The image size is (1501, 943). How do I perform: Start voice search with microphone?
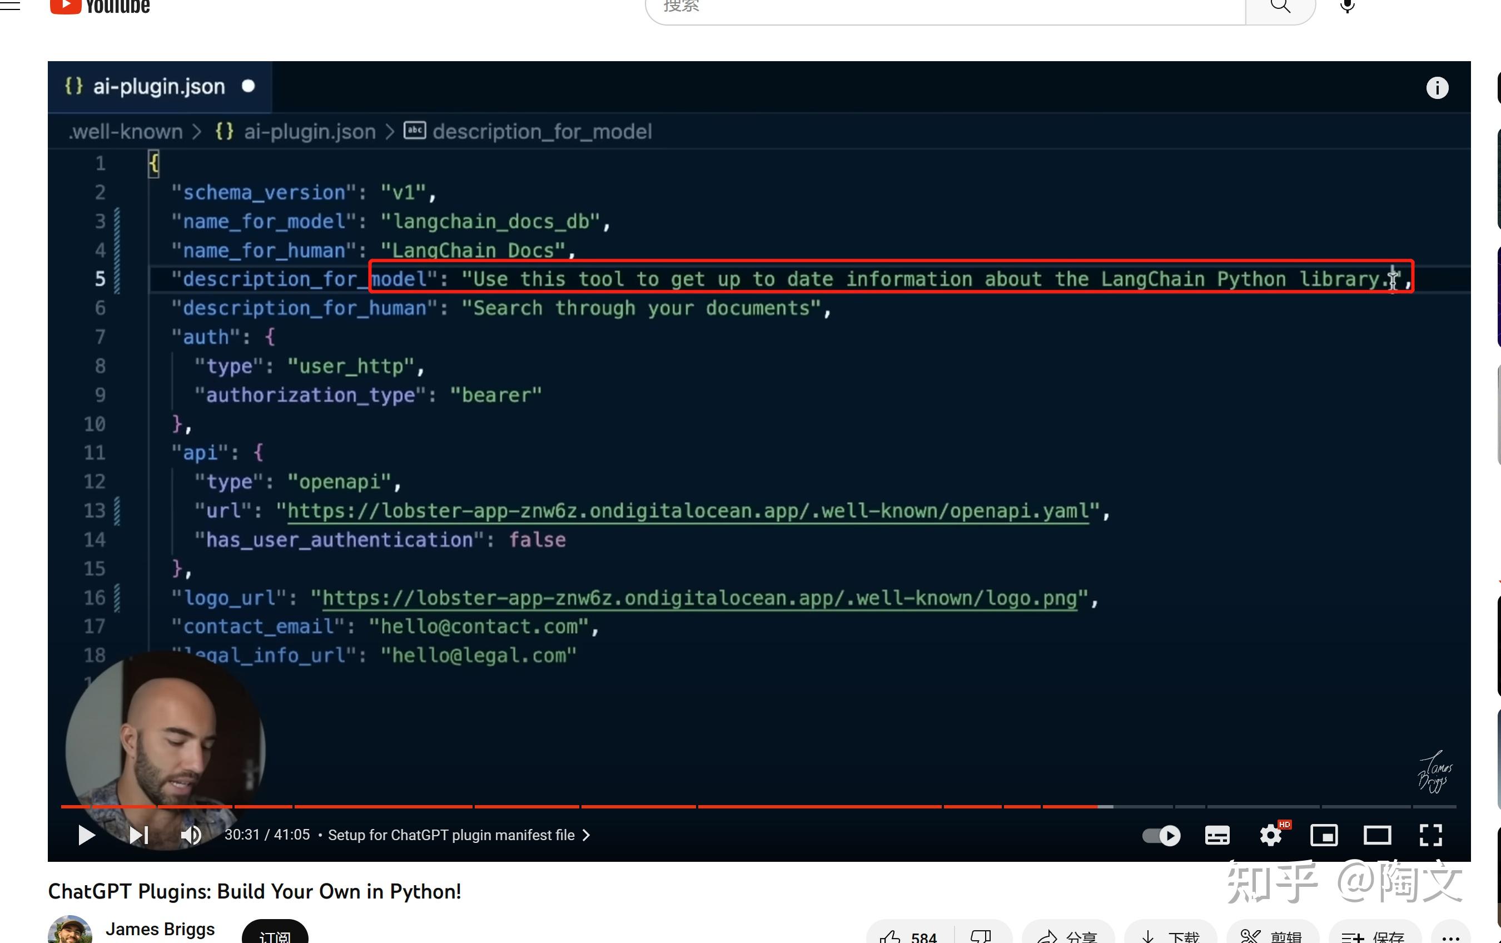click(1347, 6)
